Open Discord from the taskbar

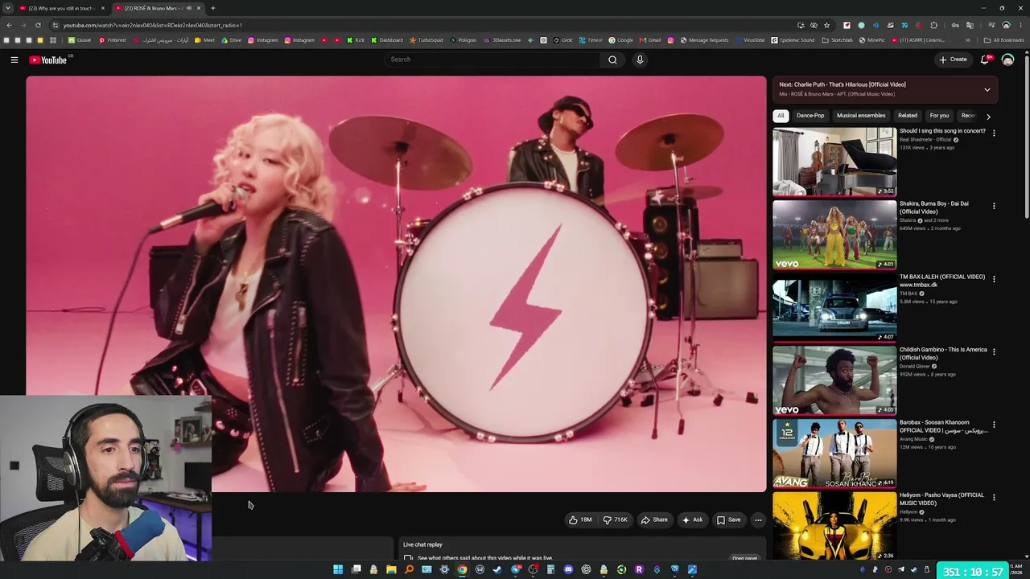tap(568, 569)
